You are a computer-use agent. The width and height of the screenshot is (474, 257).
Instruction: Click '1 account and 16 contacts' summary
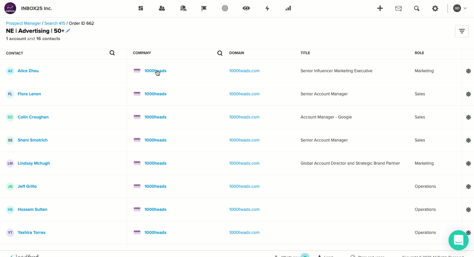tap(33, 39)
